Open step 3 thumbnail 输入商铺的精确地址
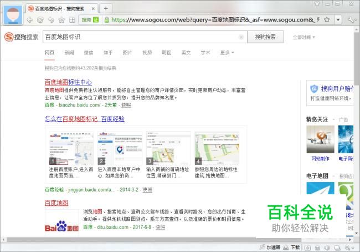Viewport: 360px width, 252px height. coord(168,148)
